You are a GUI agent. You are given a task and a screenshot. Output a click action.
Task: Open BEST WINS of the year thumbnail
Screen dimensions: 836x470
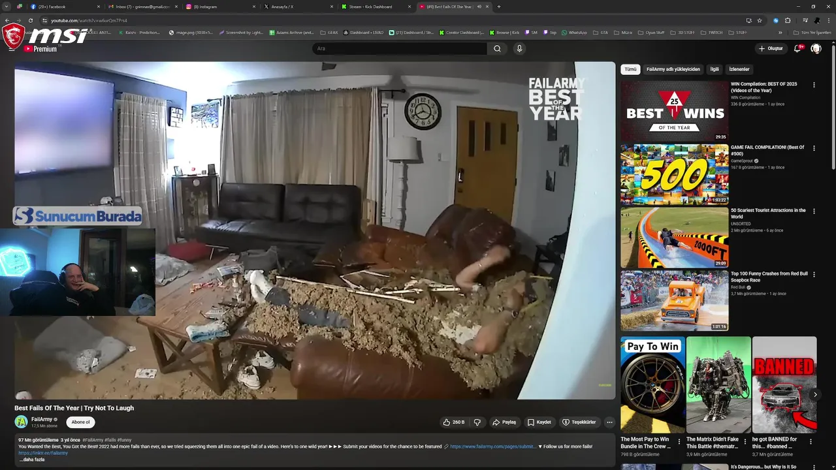click(674, 110)
